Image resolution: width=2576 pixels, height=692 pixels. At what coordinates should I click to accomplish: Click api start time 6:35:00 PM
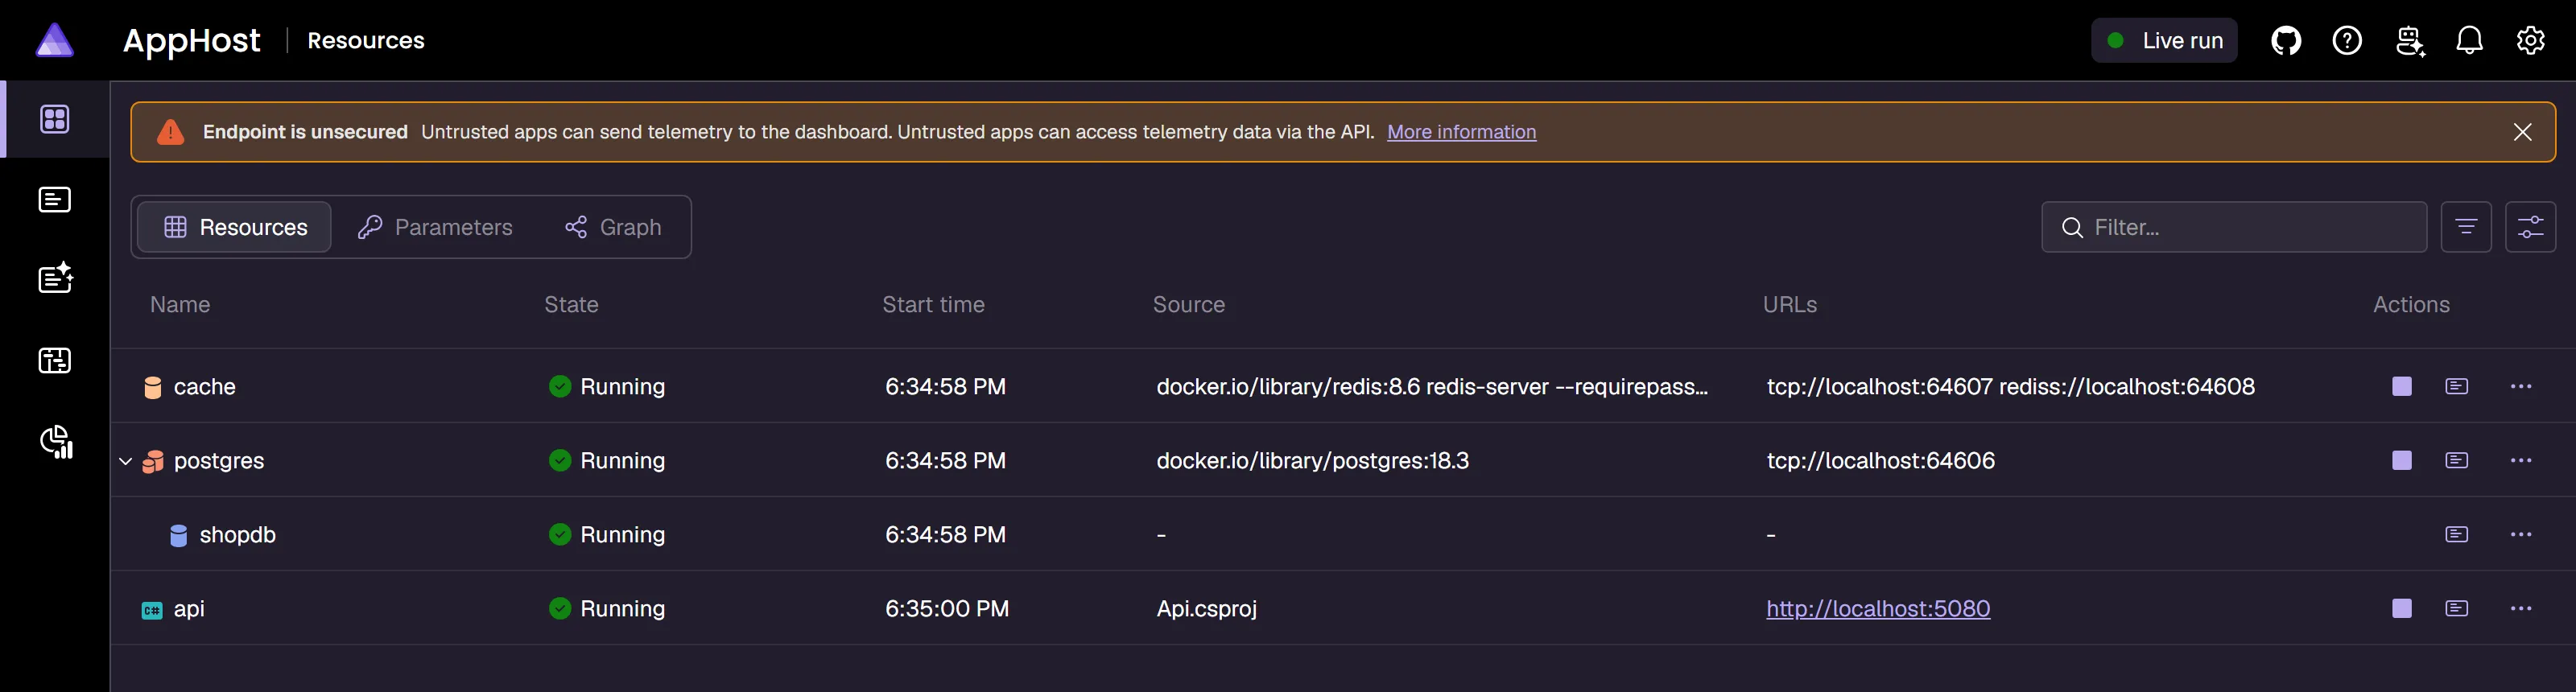click(x=947, y=609)
